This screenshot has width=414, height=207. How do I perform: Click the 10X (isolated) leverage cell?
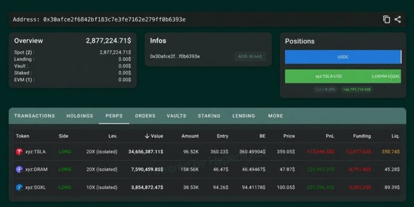(102, 188)
